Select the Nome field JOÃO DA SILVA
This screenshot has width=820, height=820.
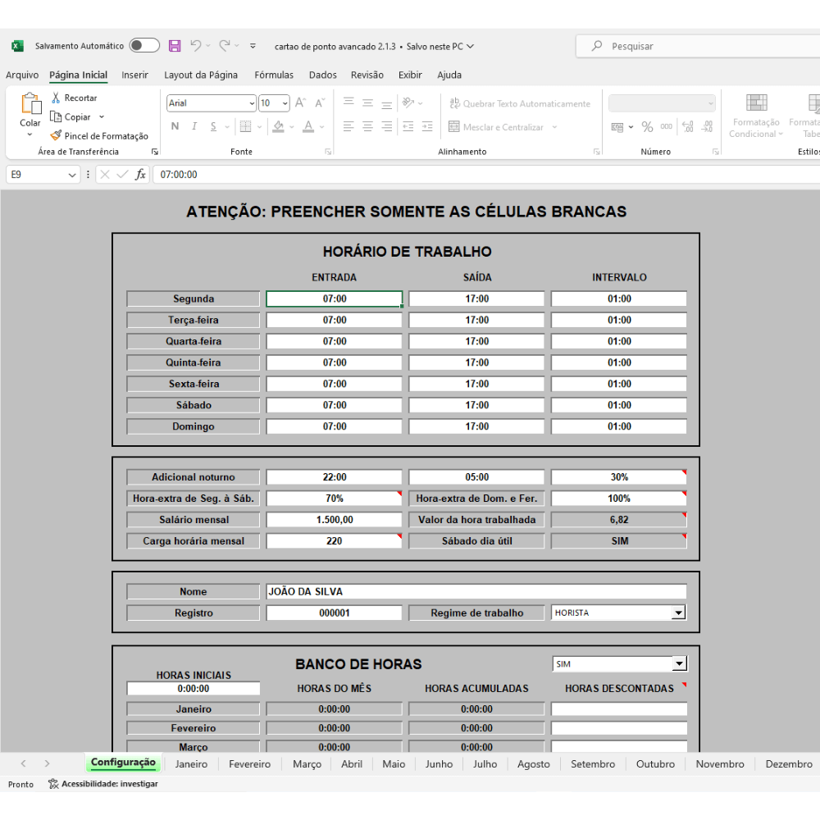476,591
